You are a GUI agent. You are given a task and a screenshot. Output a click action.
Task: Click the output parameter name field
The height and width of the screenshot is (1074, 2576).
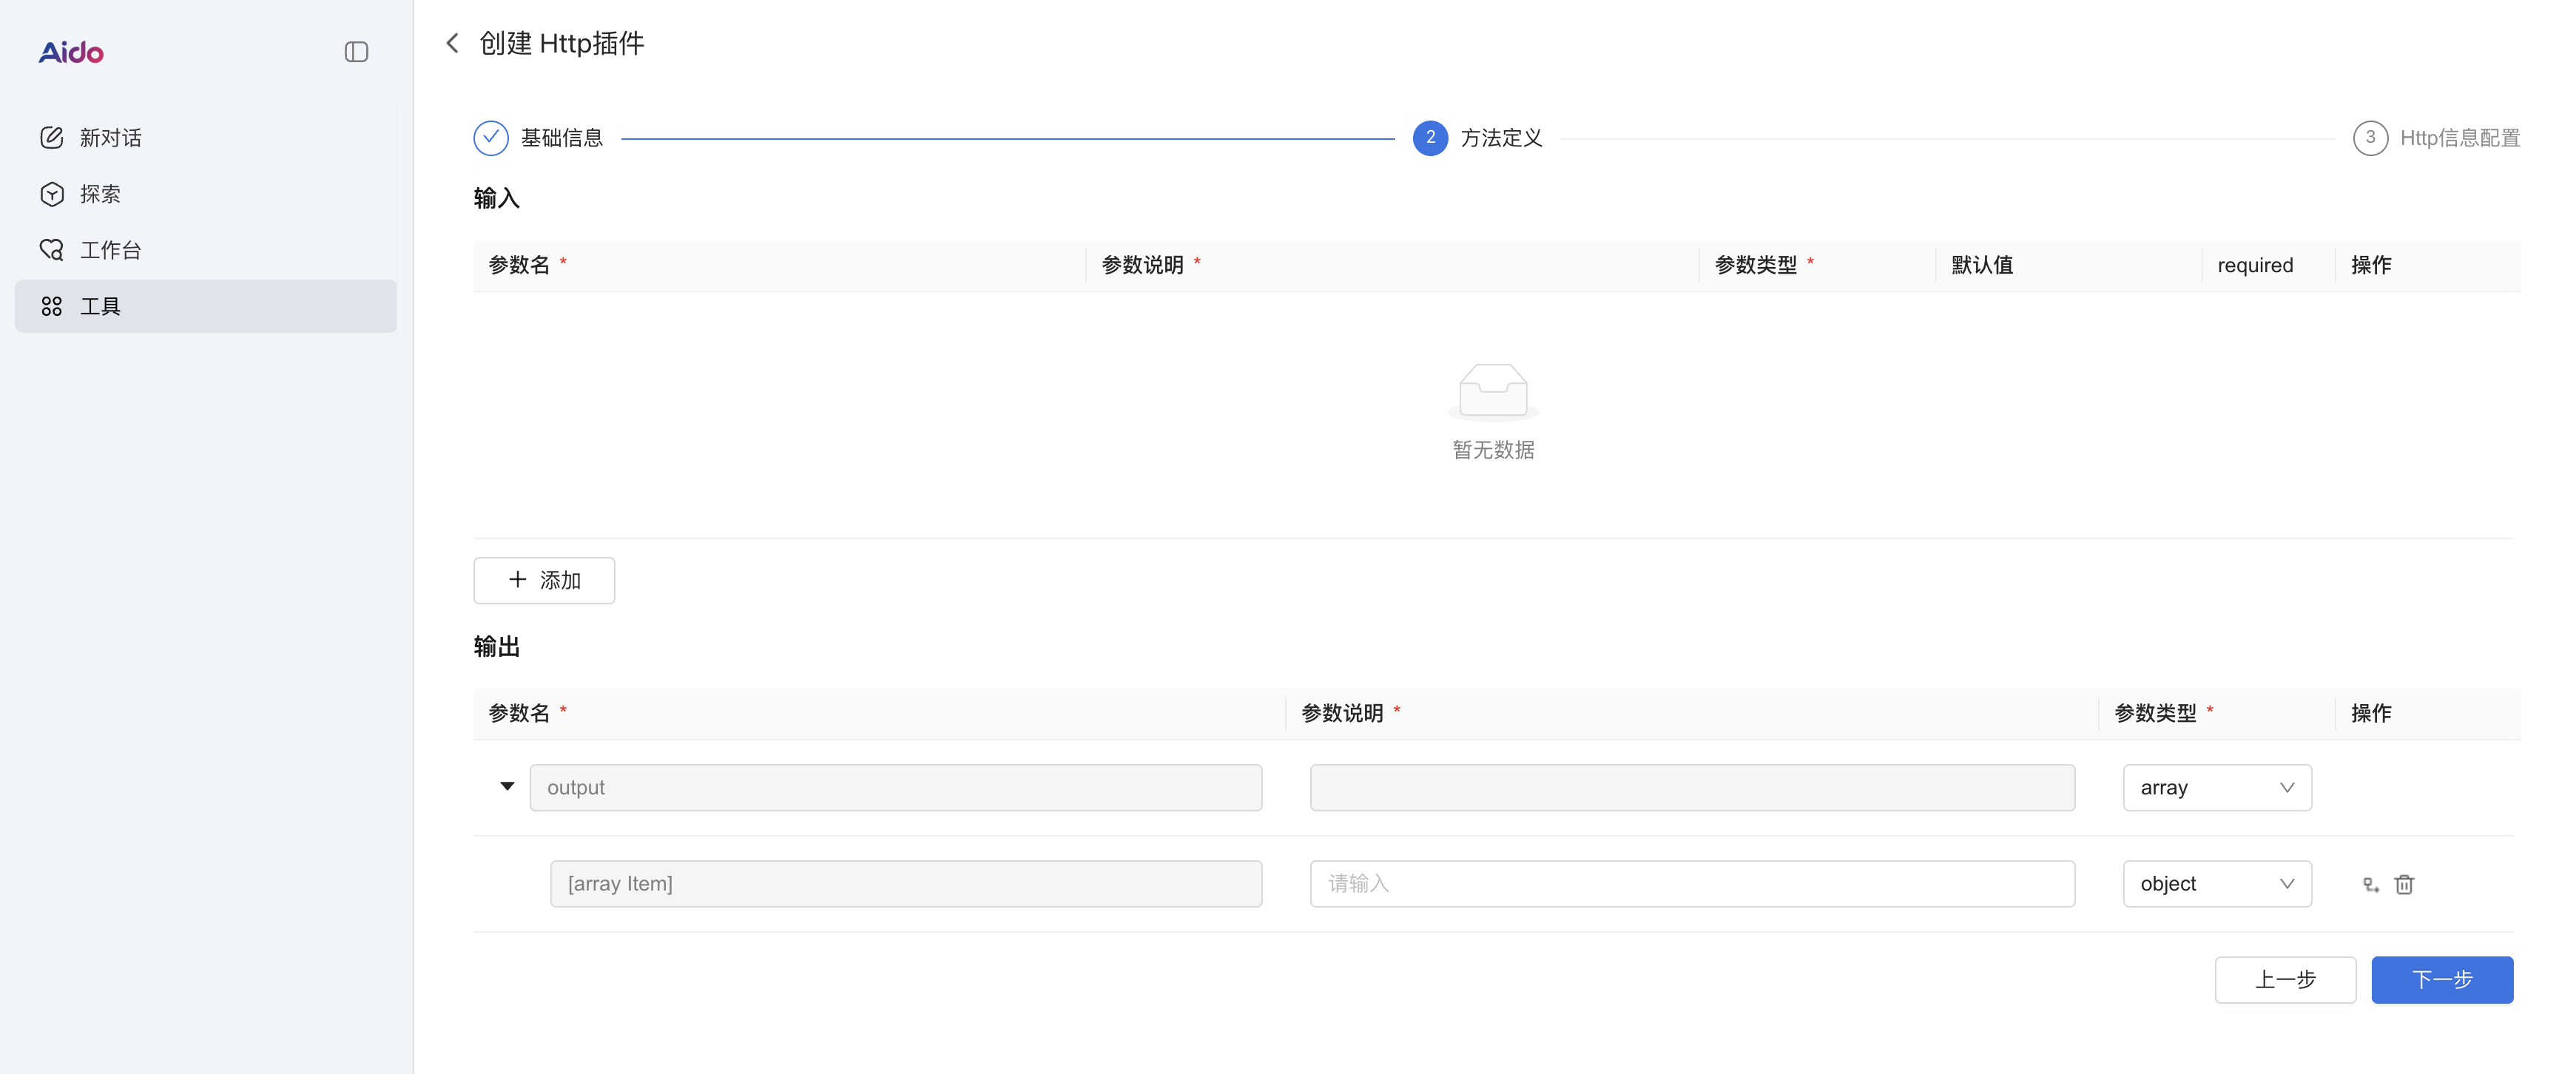pyautogui.click(x=895, y=788)
